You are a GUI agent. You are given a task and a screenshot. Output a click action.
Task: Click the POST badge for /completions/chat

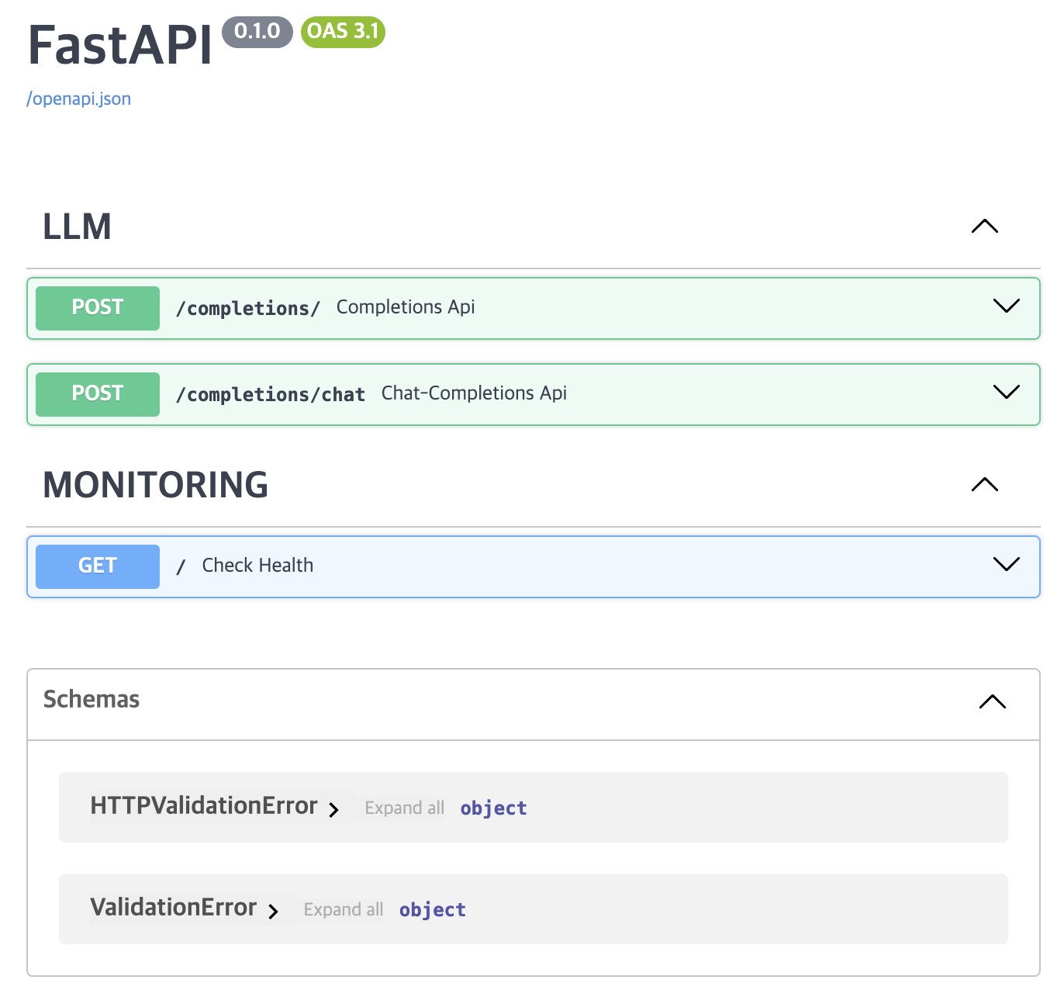coord(98,394)
